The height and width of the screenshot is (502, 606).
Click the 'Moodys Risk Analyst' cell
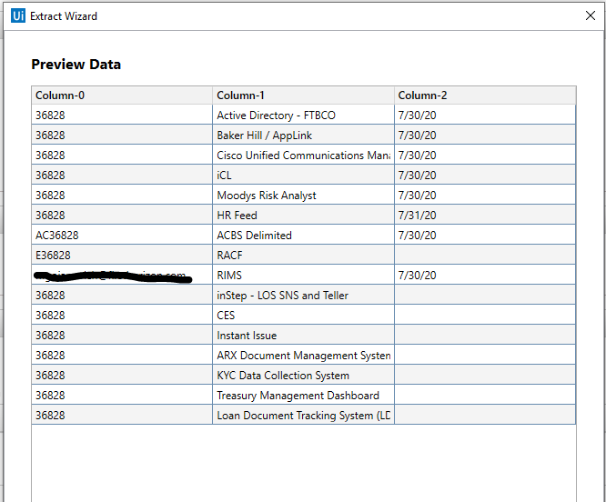(x=303, y=195)
